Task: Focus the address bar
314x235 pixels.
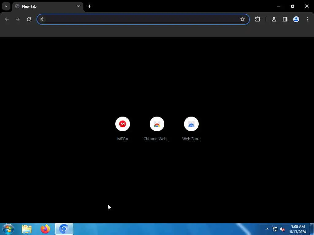Action: click(x=143, y=19)
